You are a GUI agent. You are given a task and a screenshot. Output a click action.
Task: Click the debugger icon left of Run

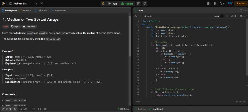(103, 4)
